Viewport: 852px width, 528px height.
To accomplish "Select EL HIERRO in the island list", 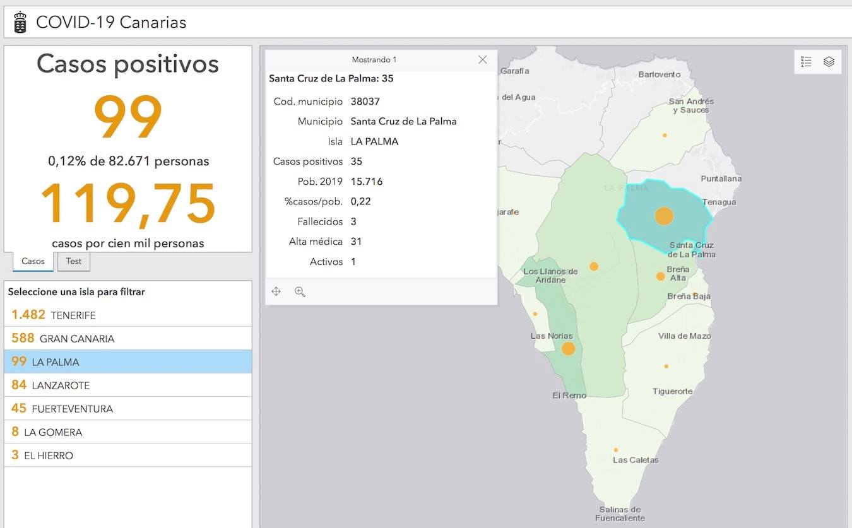I will pos(128,455).
